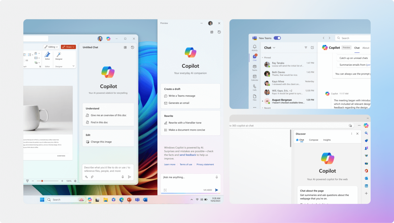394x223 pixels.
Task: Select the Chat tab in Edge Discover
Action: click(300, 140)
